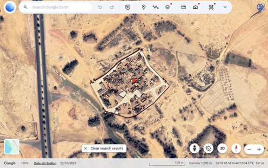Reset heading using the compass
Viewport: 268px width, 168px height.
(236, 149)
